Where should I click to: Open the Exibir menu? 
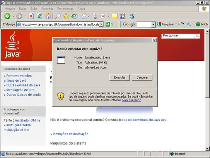point(34,9)
